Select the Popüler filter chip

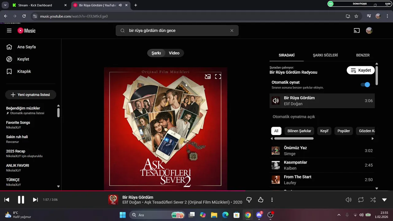344,131
